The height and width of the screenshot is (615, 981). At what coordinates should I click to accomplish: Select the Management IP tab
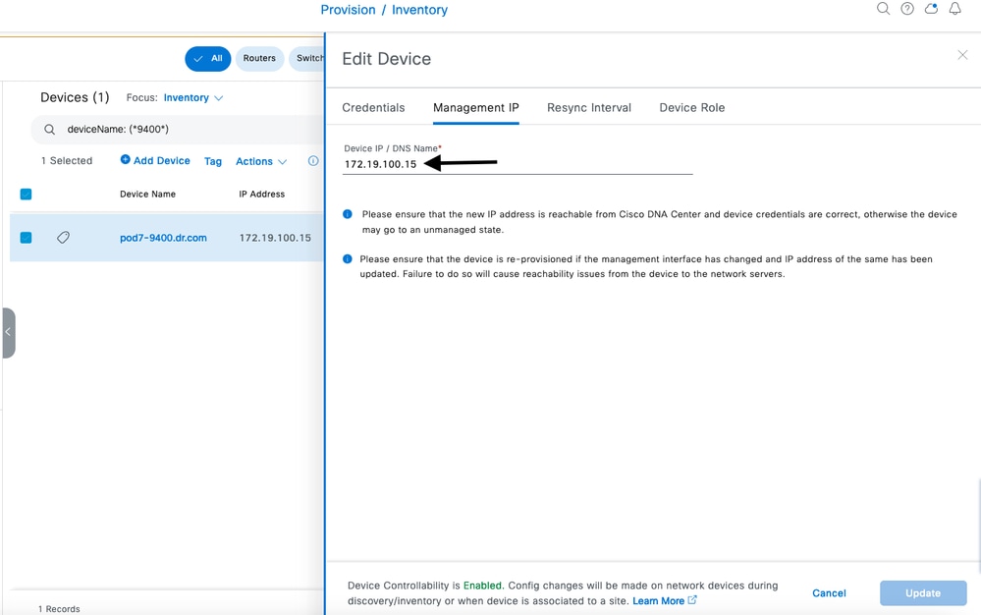coord(476,108)
